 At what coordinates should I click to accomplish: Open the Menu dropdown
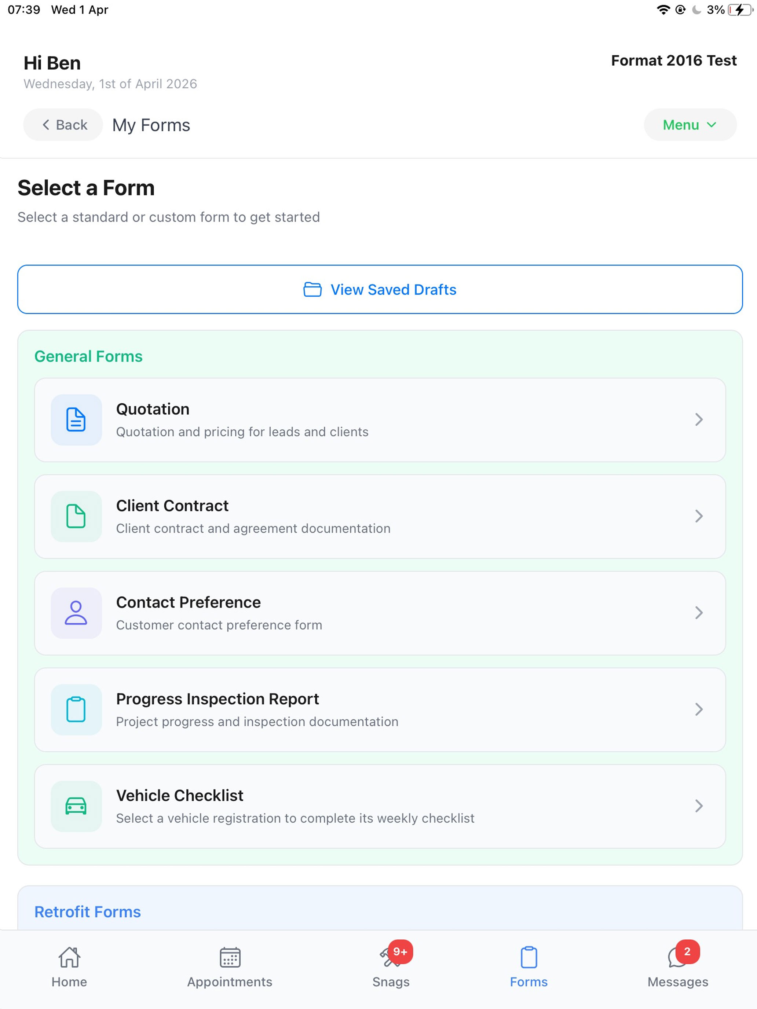click(x=690, y=125)
